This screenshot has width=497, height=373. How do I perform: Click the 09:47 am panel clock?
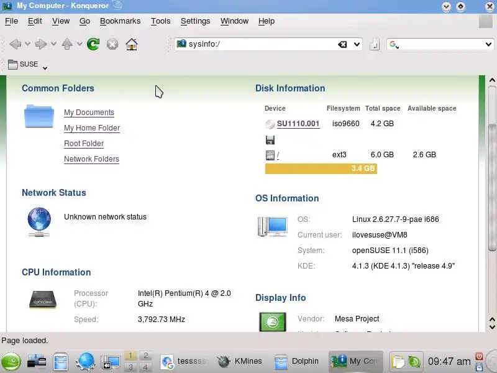449,362
